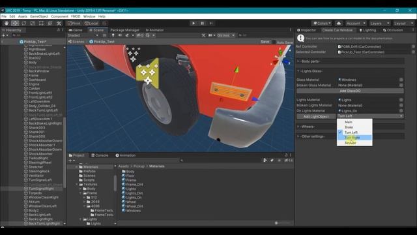This screenshot has width=417, height=235.
Task: Pick material for Glass Material
Action: click(x=401, y=80)
